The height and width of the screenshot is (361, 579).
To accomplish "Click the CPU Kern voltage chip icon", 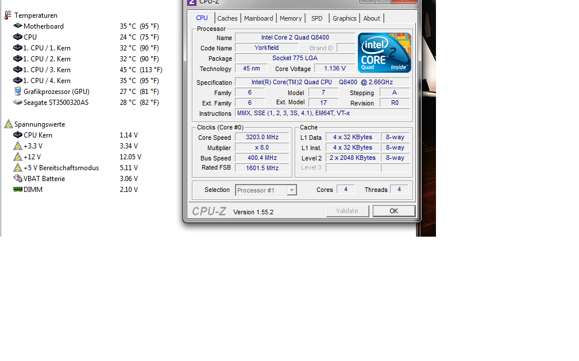I will pos(17,135).
